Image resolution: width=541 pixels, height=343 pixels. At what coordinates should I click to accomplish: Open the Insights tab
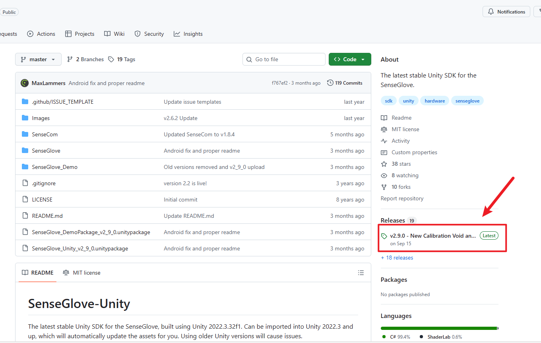point(188,34)
